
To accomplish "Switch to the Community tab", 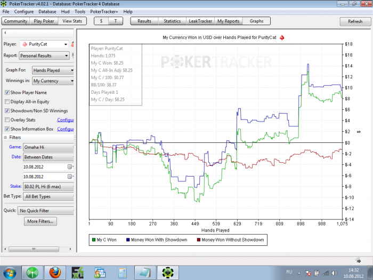I will (15, 21).
